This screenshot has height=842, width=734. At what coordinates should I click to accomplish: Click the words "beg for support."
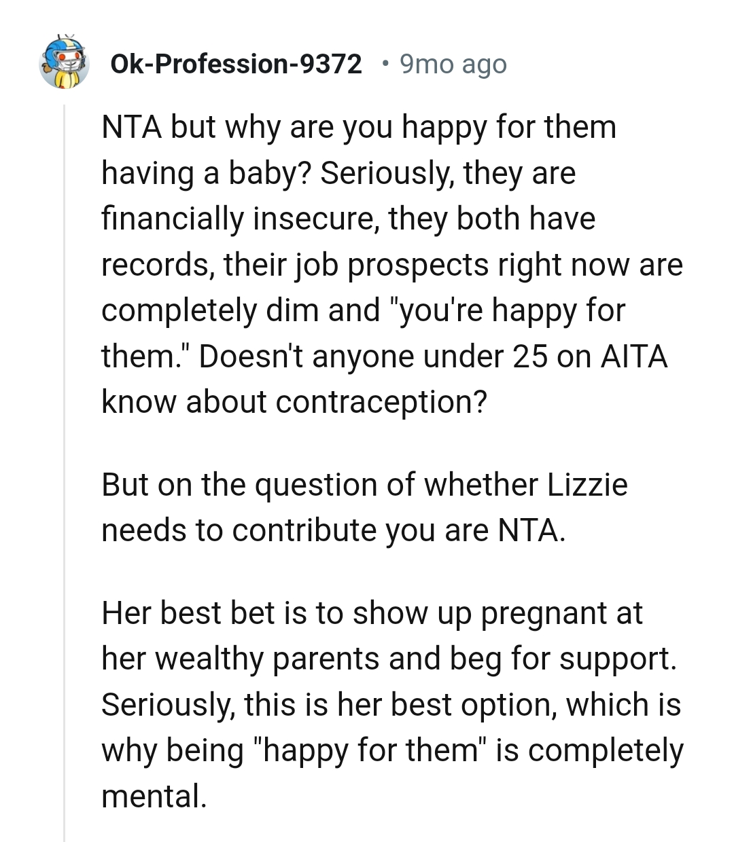[x=563, y=659]
